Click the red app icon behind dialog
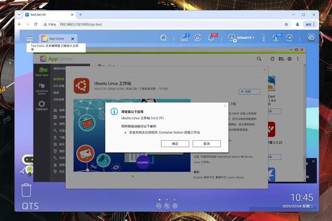The image size is (332, 221). [272, 129]
